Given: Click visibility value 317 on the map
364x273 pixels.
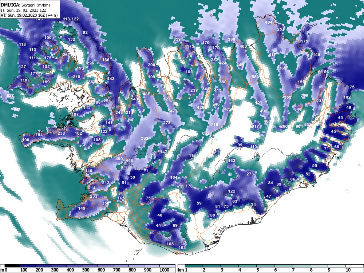Looking at the screenshot, I should (255, 126).
